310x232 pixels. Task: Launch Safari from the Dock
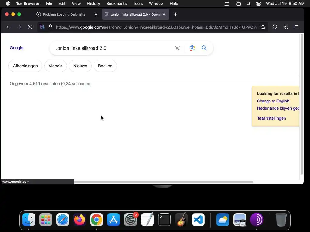click(63, 220)
